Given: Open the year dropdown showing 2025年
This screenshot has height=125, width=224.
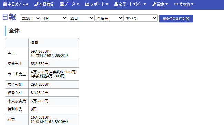Looking at the screenshot, I should coord(30,18).
